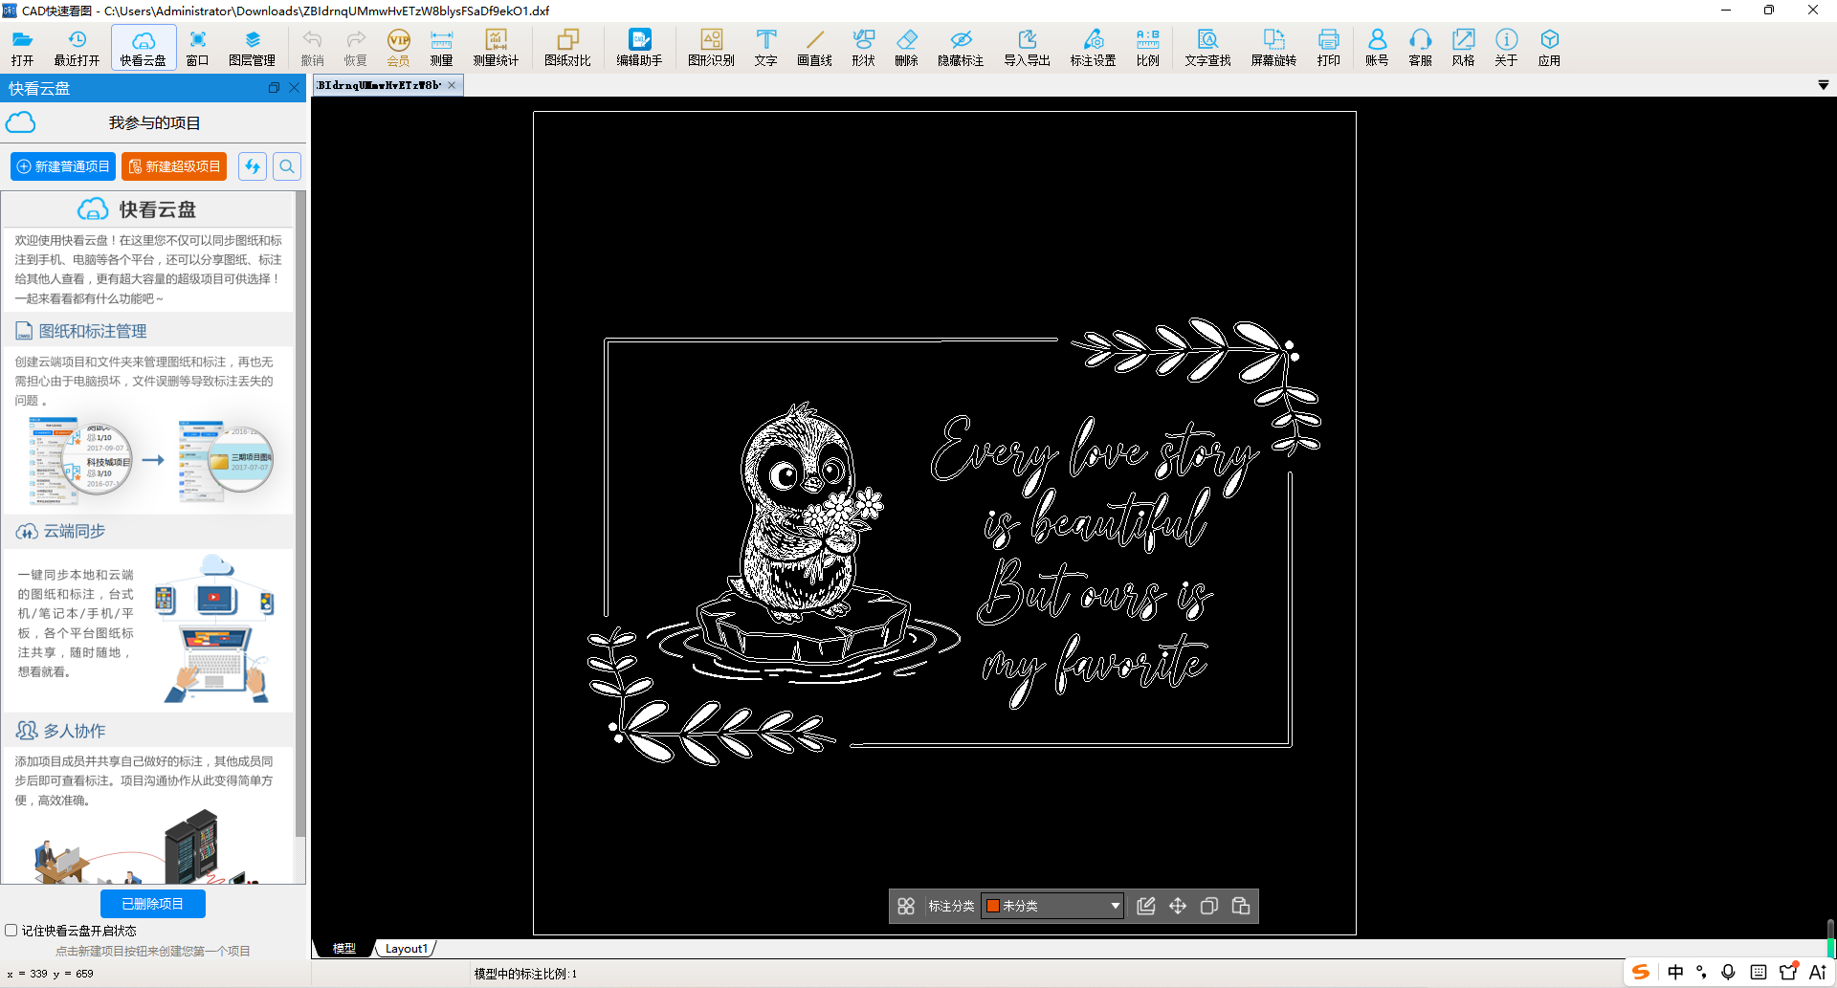Click the Deleted Projects (已删除项目) button

[153, 904]
